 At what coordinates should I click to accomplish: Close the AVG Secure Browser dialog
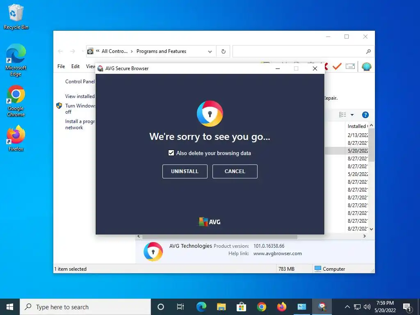tap(315, 68)
